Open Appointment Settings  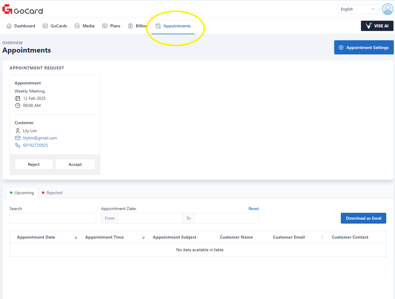click(x=364, y=47)
